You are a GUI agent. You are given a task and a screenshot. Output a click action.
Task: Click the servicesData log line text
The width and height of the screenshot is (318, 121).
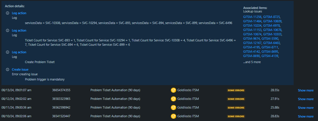coord(129,23)
